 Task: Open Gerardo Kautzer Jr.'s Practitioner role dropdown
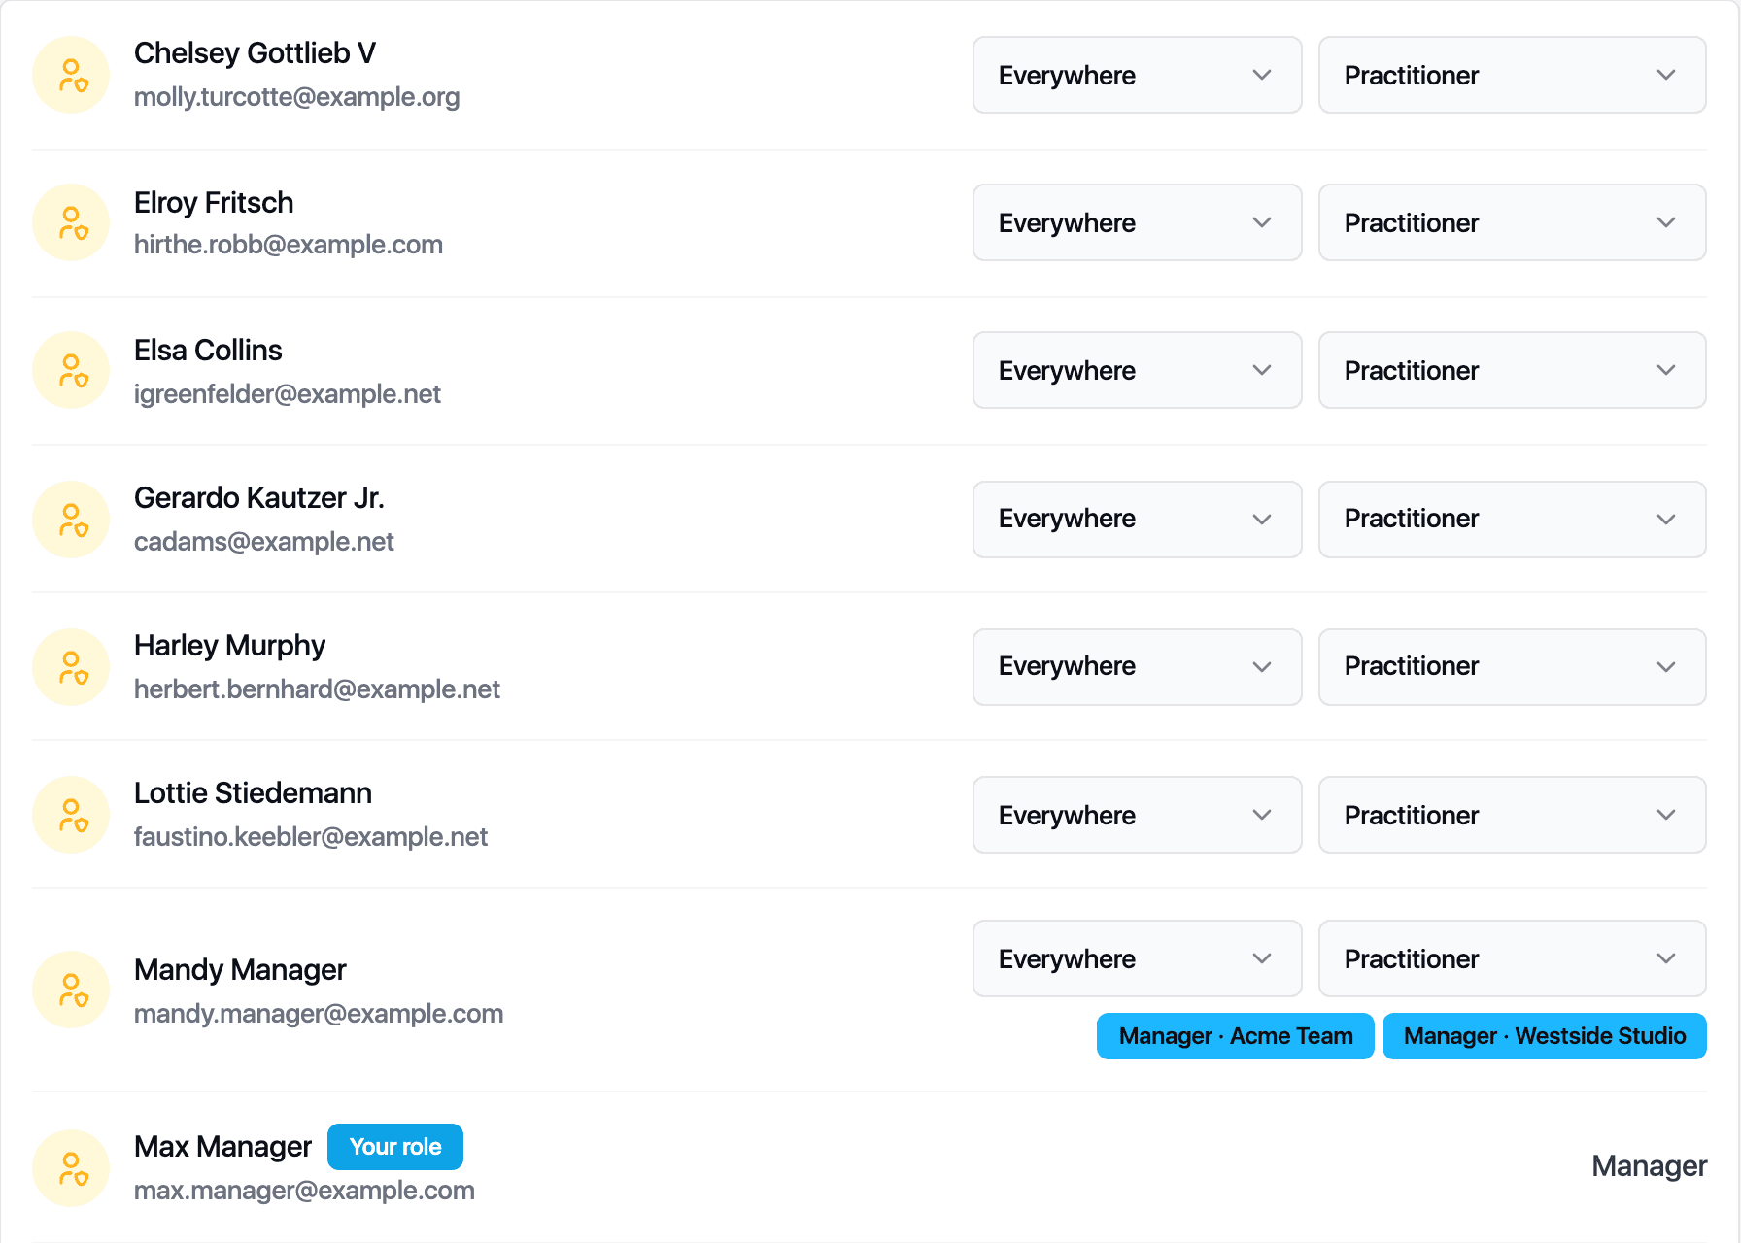tap(1512, 520)
